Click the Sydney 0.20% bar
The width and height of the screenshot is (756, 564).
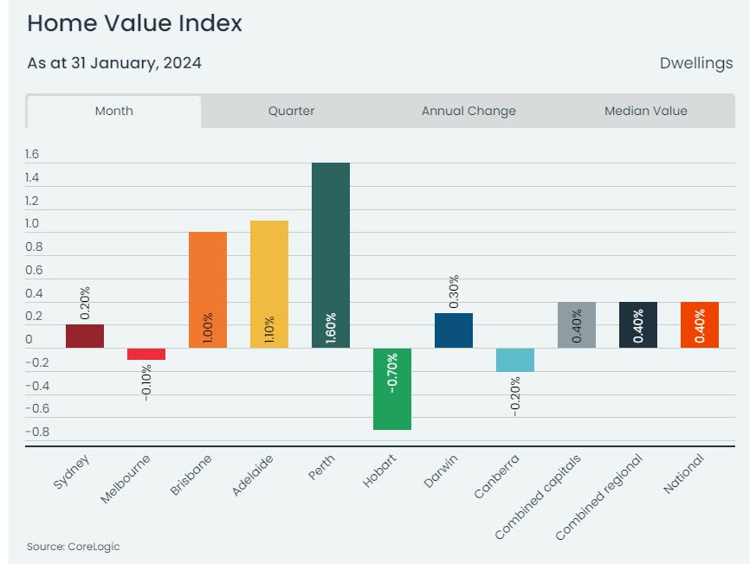point(85,336)
